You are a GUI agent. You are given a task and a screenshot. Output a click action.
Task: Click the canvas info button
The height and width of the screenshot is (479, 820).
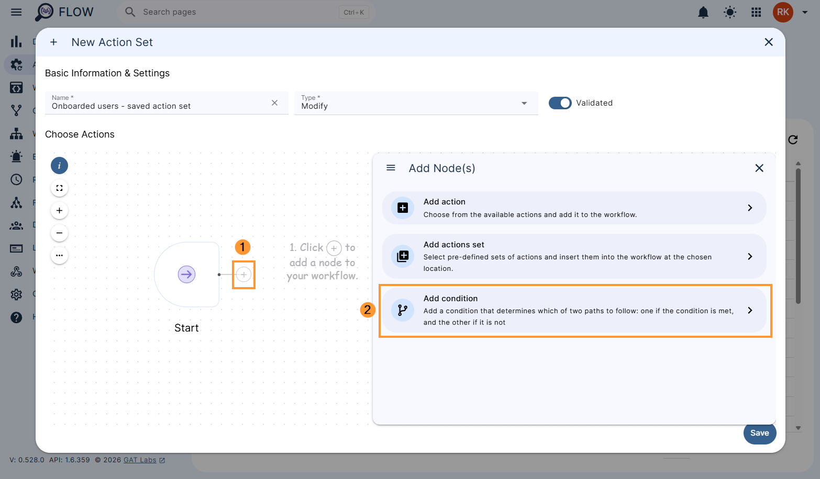point(59,165)
